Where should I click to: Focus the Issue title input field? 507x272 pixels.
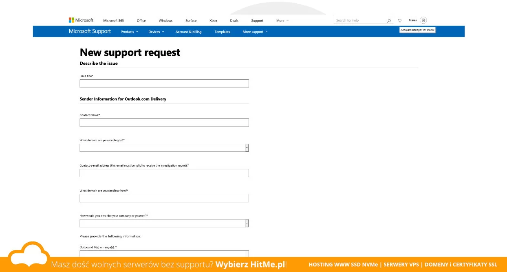[x=164, y=83]
